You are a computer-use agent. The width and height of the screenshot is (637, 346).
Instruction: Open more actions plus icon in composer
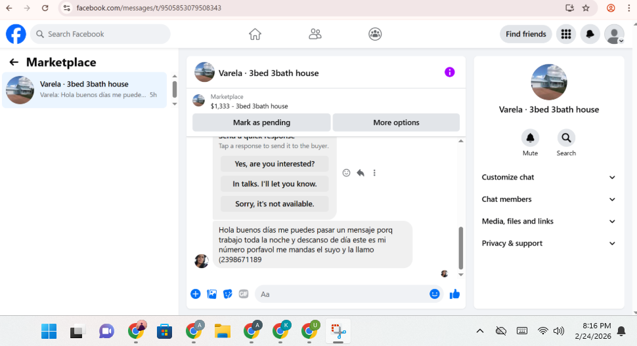[x=196, y=294]
